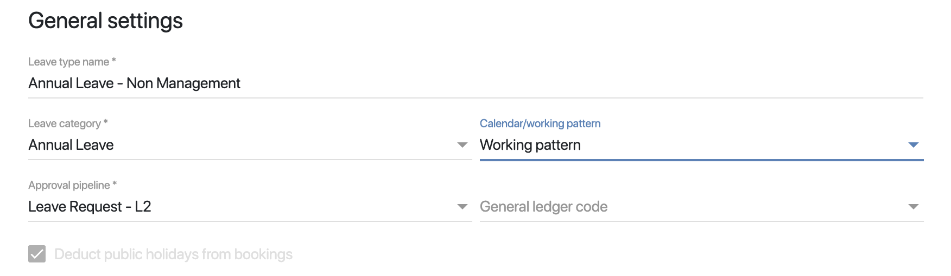Screen dimensions: 951x276
Task: Click the Approval pipeline dropdown arrow
Action: pyautogui.click(x=462, y=207)
